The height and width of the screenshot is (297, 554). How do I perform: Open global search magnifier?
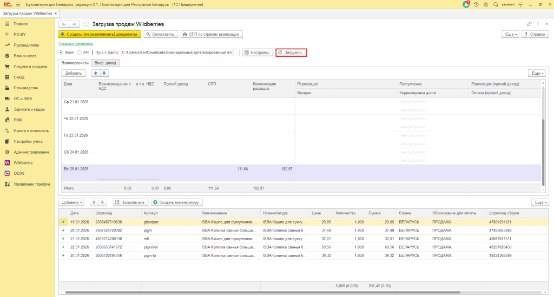click(x=496, y=4)
